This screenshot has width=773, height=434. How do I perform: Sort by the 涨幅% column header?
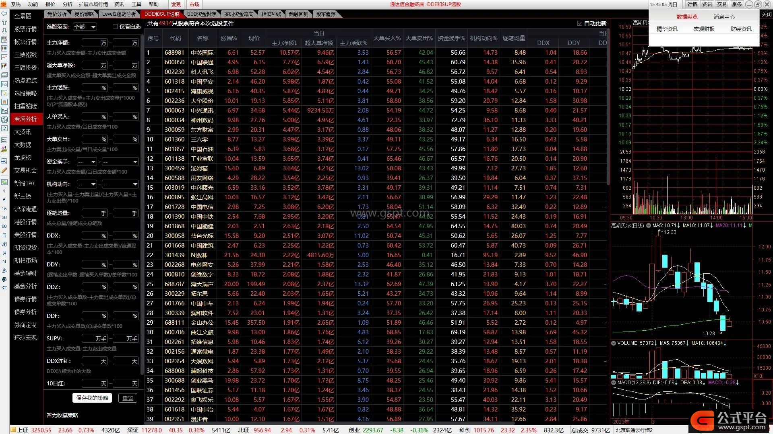click(229, 38)
